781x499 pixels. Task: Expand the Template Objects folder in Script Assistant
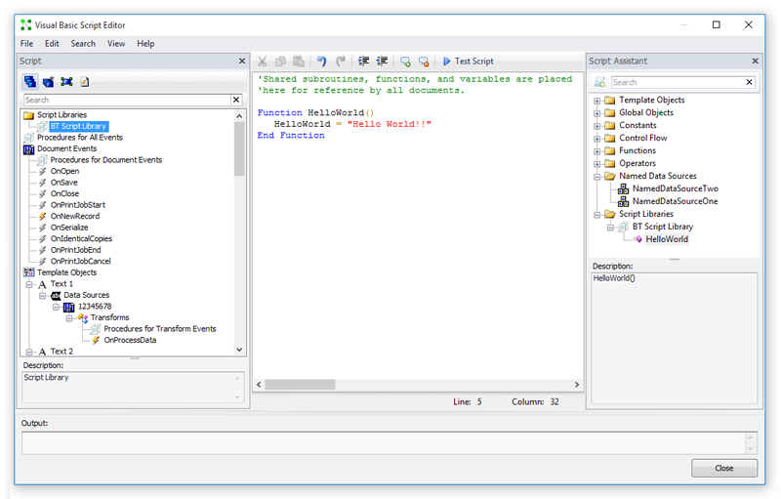tap(596, 100)
